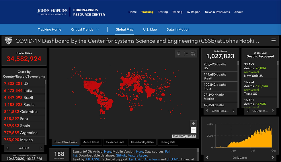
Task: Click the Johns Hopkins shield logo
Action: [8, 41]
